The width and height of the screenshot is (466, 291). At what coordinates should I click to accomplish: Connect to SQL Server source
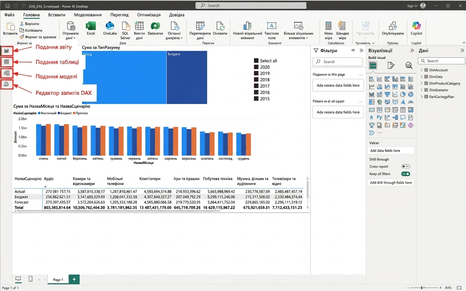click(x=126, y=26)
